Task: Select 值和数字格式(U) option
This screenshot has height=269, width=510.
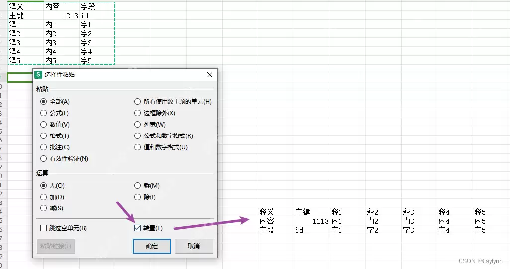Action: [161, 147]
